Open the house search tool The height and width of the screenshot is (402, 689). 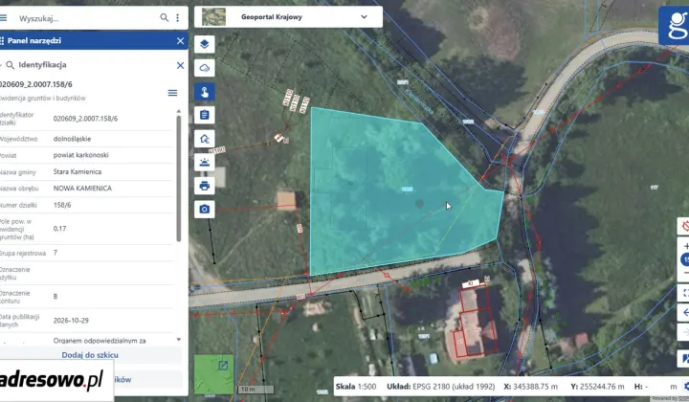pos(205,139)
